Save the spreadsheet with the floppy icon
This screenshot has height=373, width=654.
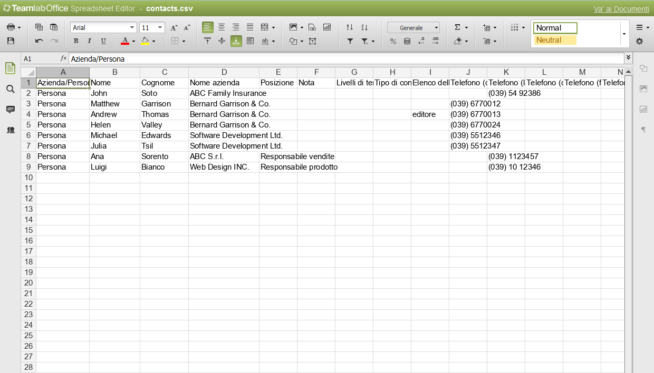pyautogui.click(x=11, y=41)
